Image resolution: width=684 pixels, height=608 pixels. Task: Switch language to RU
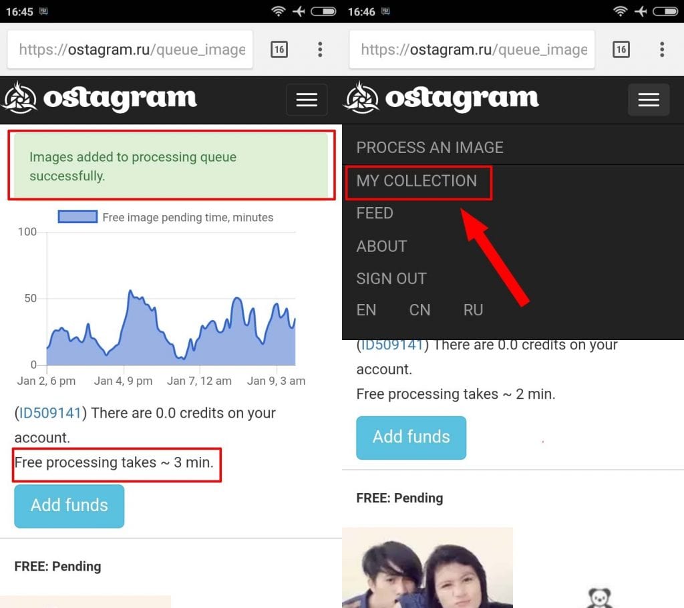click(x=474, y=310)
